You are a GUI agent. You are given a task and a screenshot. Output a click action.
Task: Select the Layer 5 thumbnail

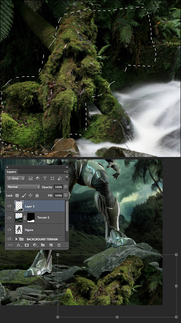coord(19,206)
